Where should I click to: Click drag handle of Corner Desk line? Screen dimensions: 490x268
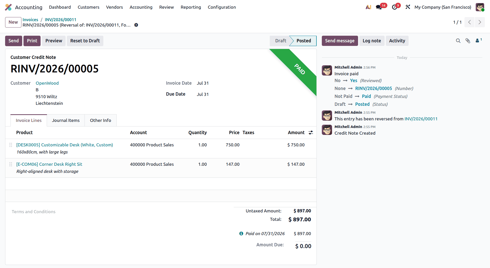(x=11, y=164)
